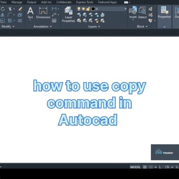
Task: Click the Edit Block icon
Action: [x=150, y=15]
